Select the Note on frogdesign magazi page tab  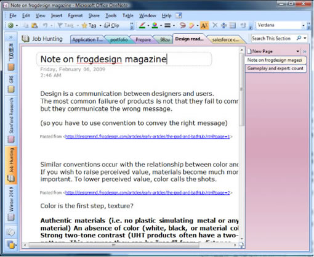coord(275,60)
